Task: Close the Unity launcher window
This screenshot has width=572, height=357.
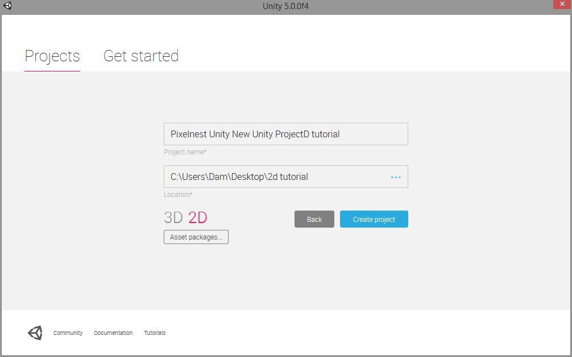Action: pos(562,4)
